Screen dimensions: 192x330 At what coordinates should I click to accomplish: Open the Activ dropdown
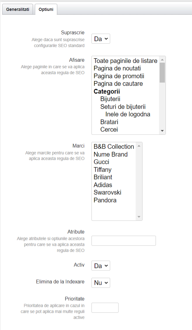pyautogui.click(x=100, y=265)
